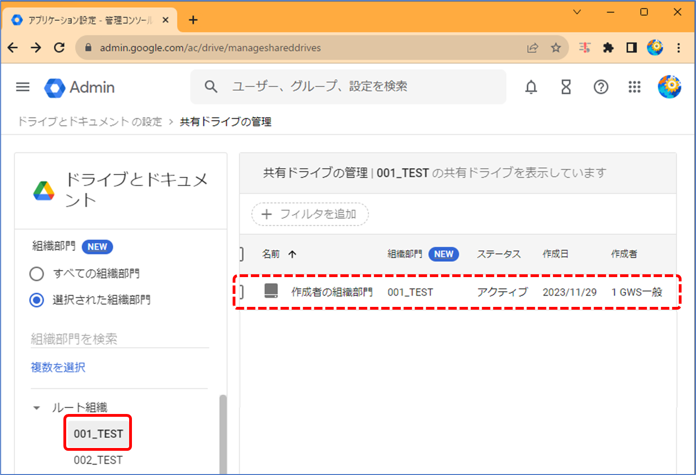Select the すべての組織部門 radio option
Screen dimensions: 696x475
[37, 273]
